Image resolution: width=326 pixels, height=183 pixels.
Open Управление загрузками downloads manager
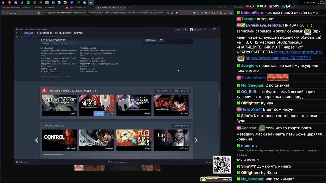pyautogui.click(x=118, y=162)
